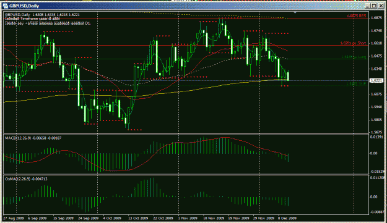Close the GBPUSD,Daily chart window
This screenshot has width=387, height=223.
(x=380, y=6)
